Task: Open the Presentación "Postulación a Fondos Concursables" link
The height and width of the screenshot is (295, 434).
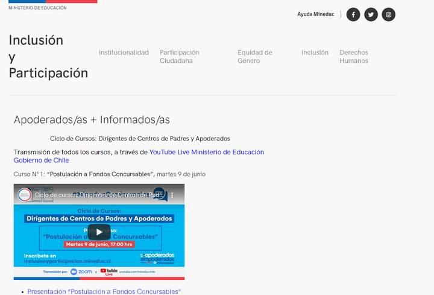Action: tap(104, 291)
